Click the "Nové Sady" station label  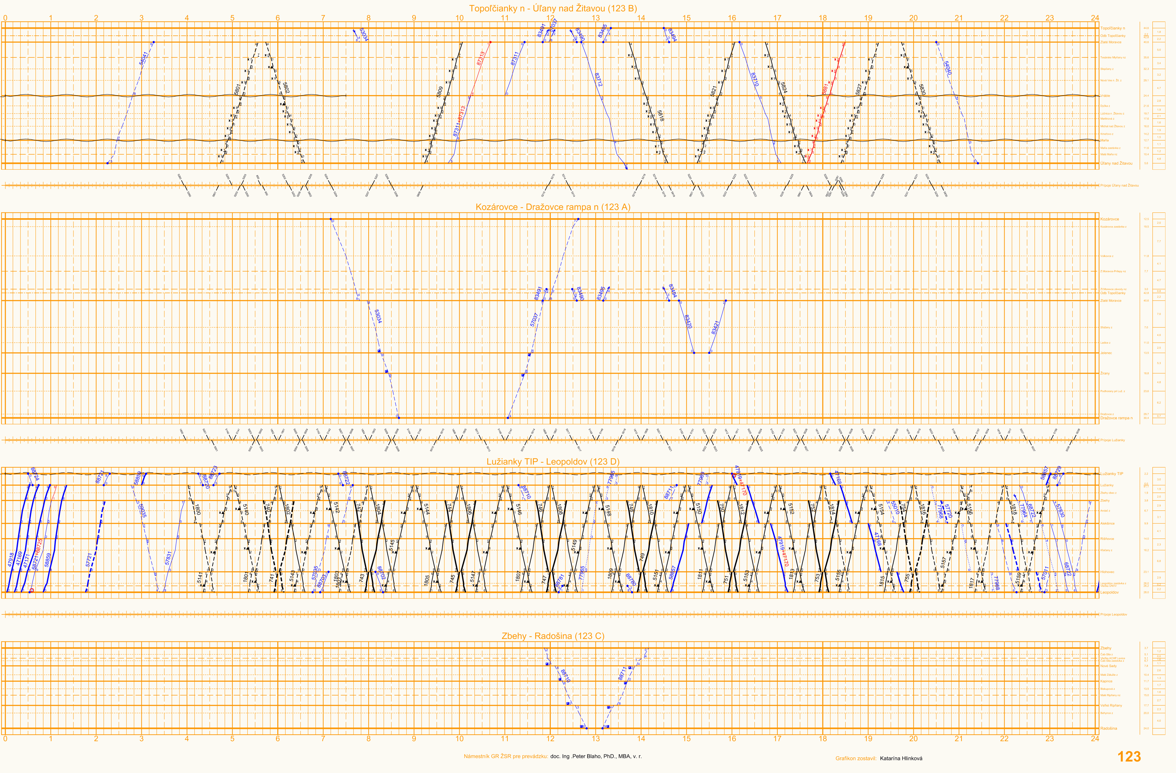1108,666
